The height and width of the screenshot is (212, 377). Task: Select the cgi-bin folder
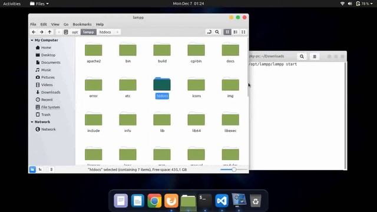pos(196,50)
